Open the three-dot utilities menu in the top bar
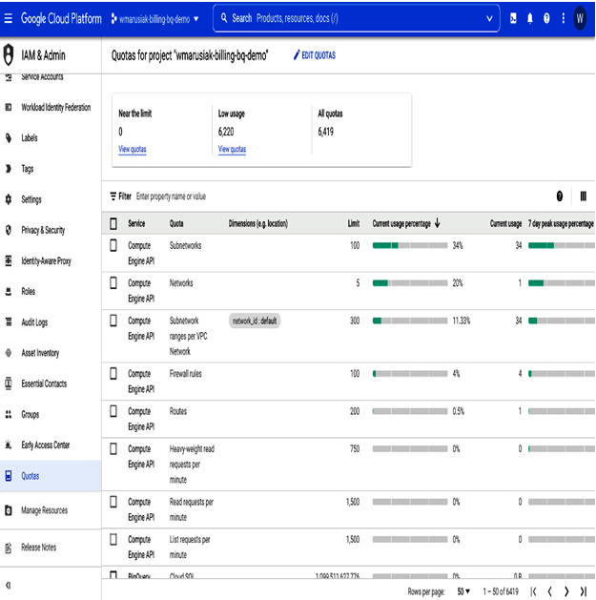 coord(564,18)
